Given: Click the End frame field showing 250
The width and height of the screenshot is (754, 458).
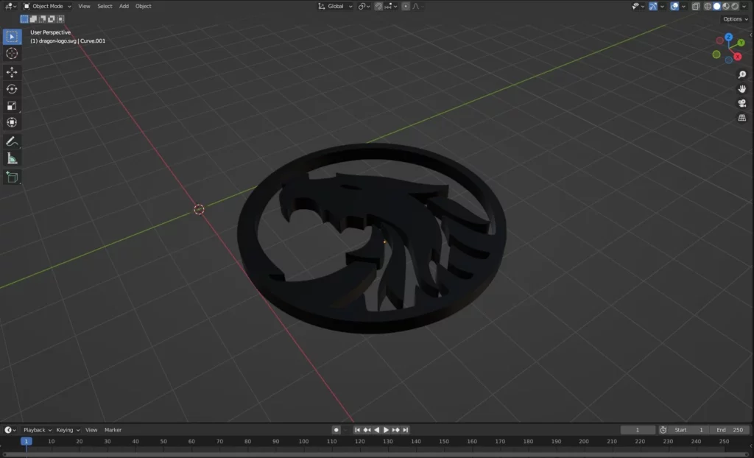Looking at the screenshot, I should pyautogui.click(x=730, y=430).
